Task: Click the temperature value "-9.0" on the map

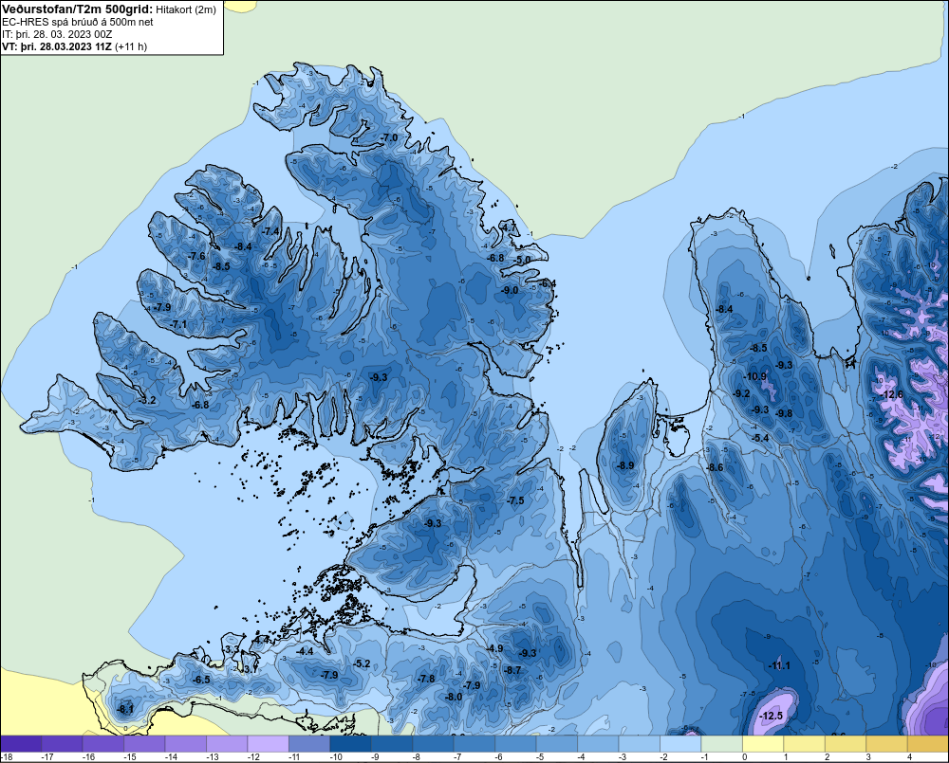Action: (510, 290)
